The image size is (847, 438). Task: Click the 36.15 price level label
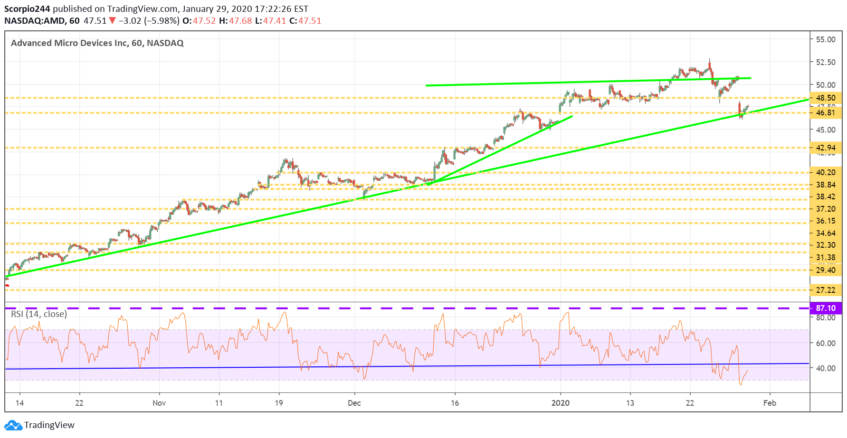[x=826, y=221]
